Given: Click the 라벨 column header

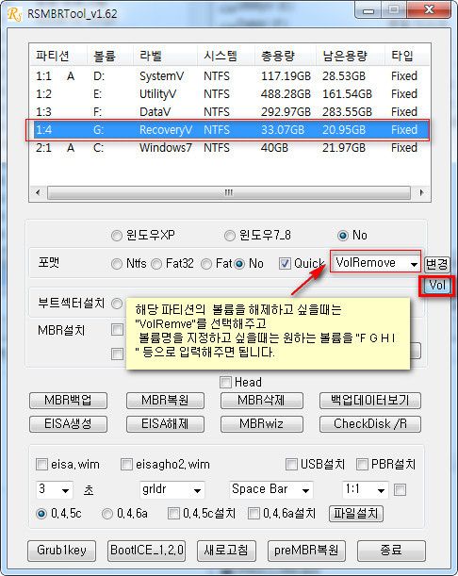Looking at the screenshot, I should click(165, 56).
